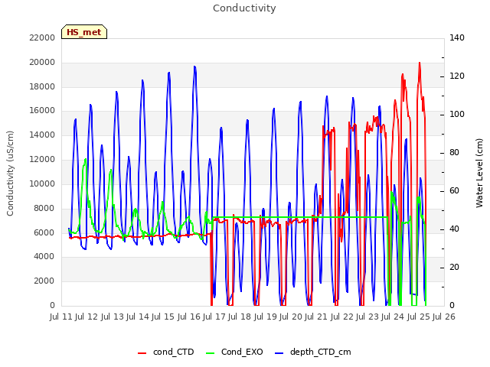
Task: Click the Jul 16 date label
Action: tap(189, 317)
